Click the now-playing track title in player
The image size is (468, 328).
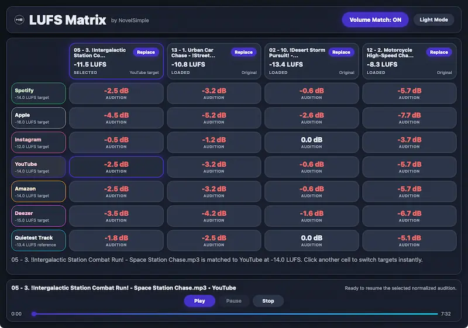pos(123,288)
